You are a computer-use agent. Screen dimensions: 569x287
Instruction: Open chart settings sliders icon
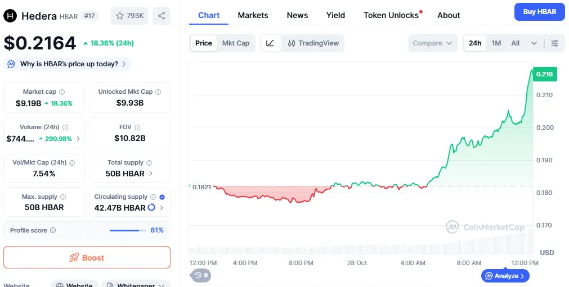pos(554,43)
